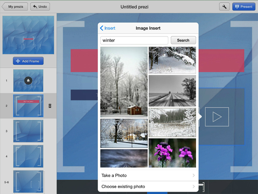Choose the snowy road black-and-white image
Image resolution: width=258 pixels, height=194 pixels.
pos(172,91)
